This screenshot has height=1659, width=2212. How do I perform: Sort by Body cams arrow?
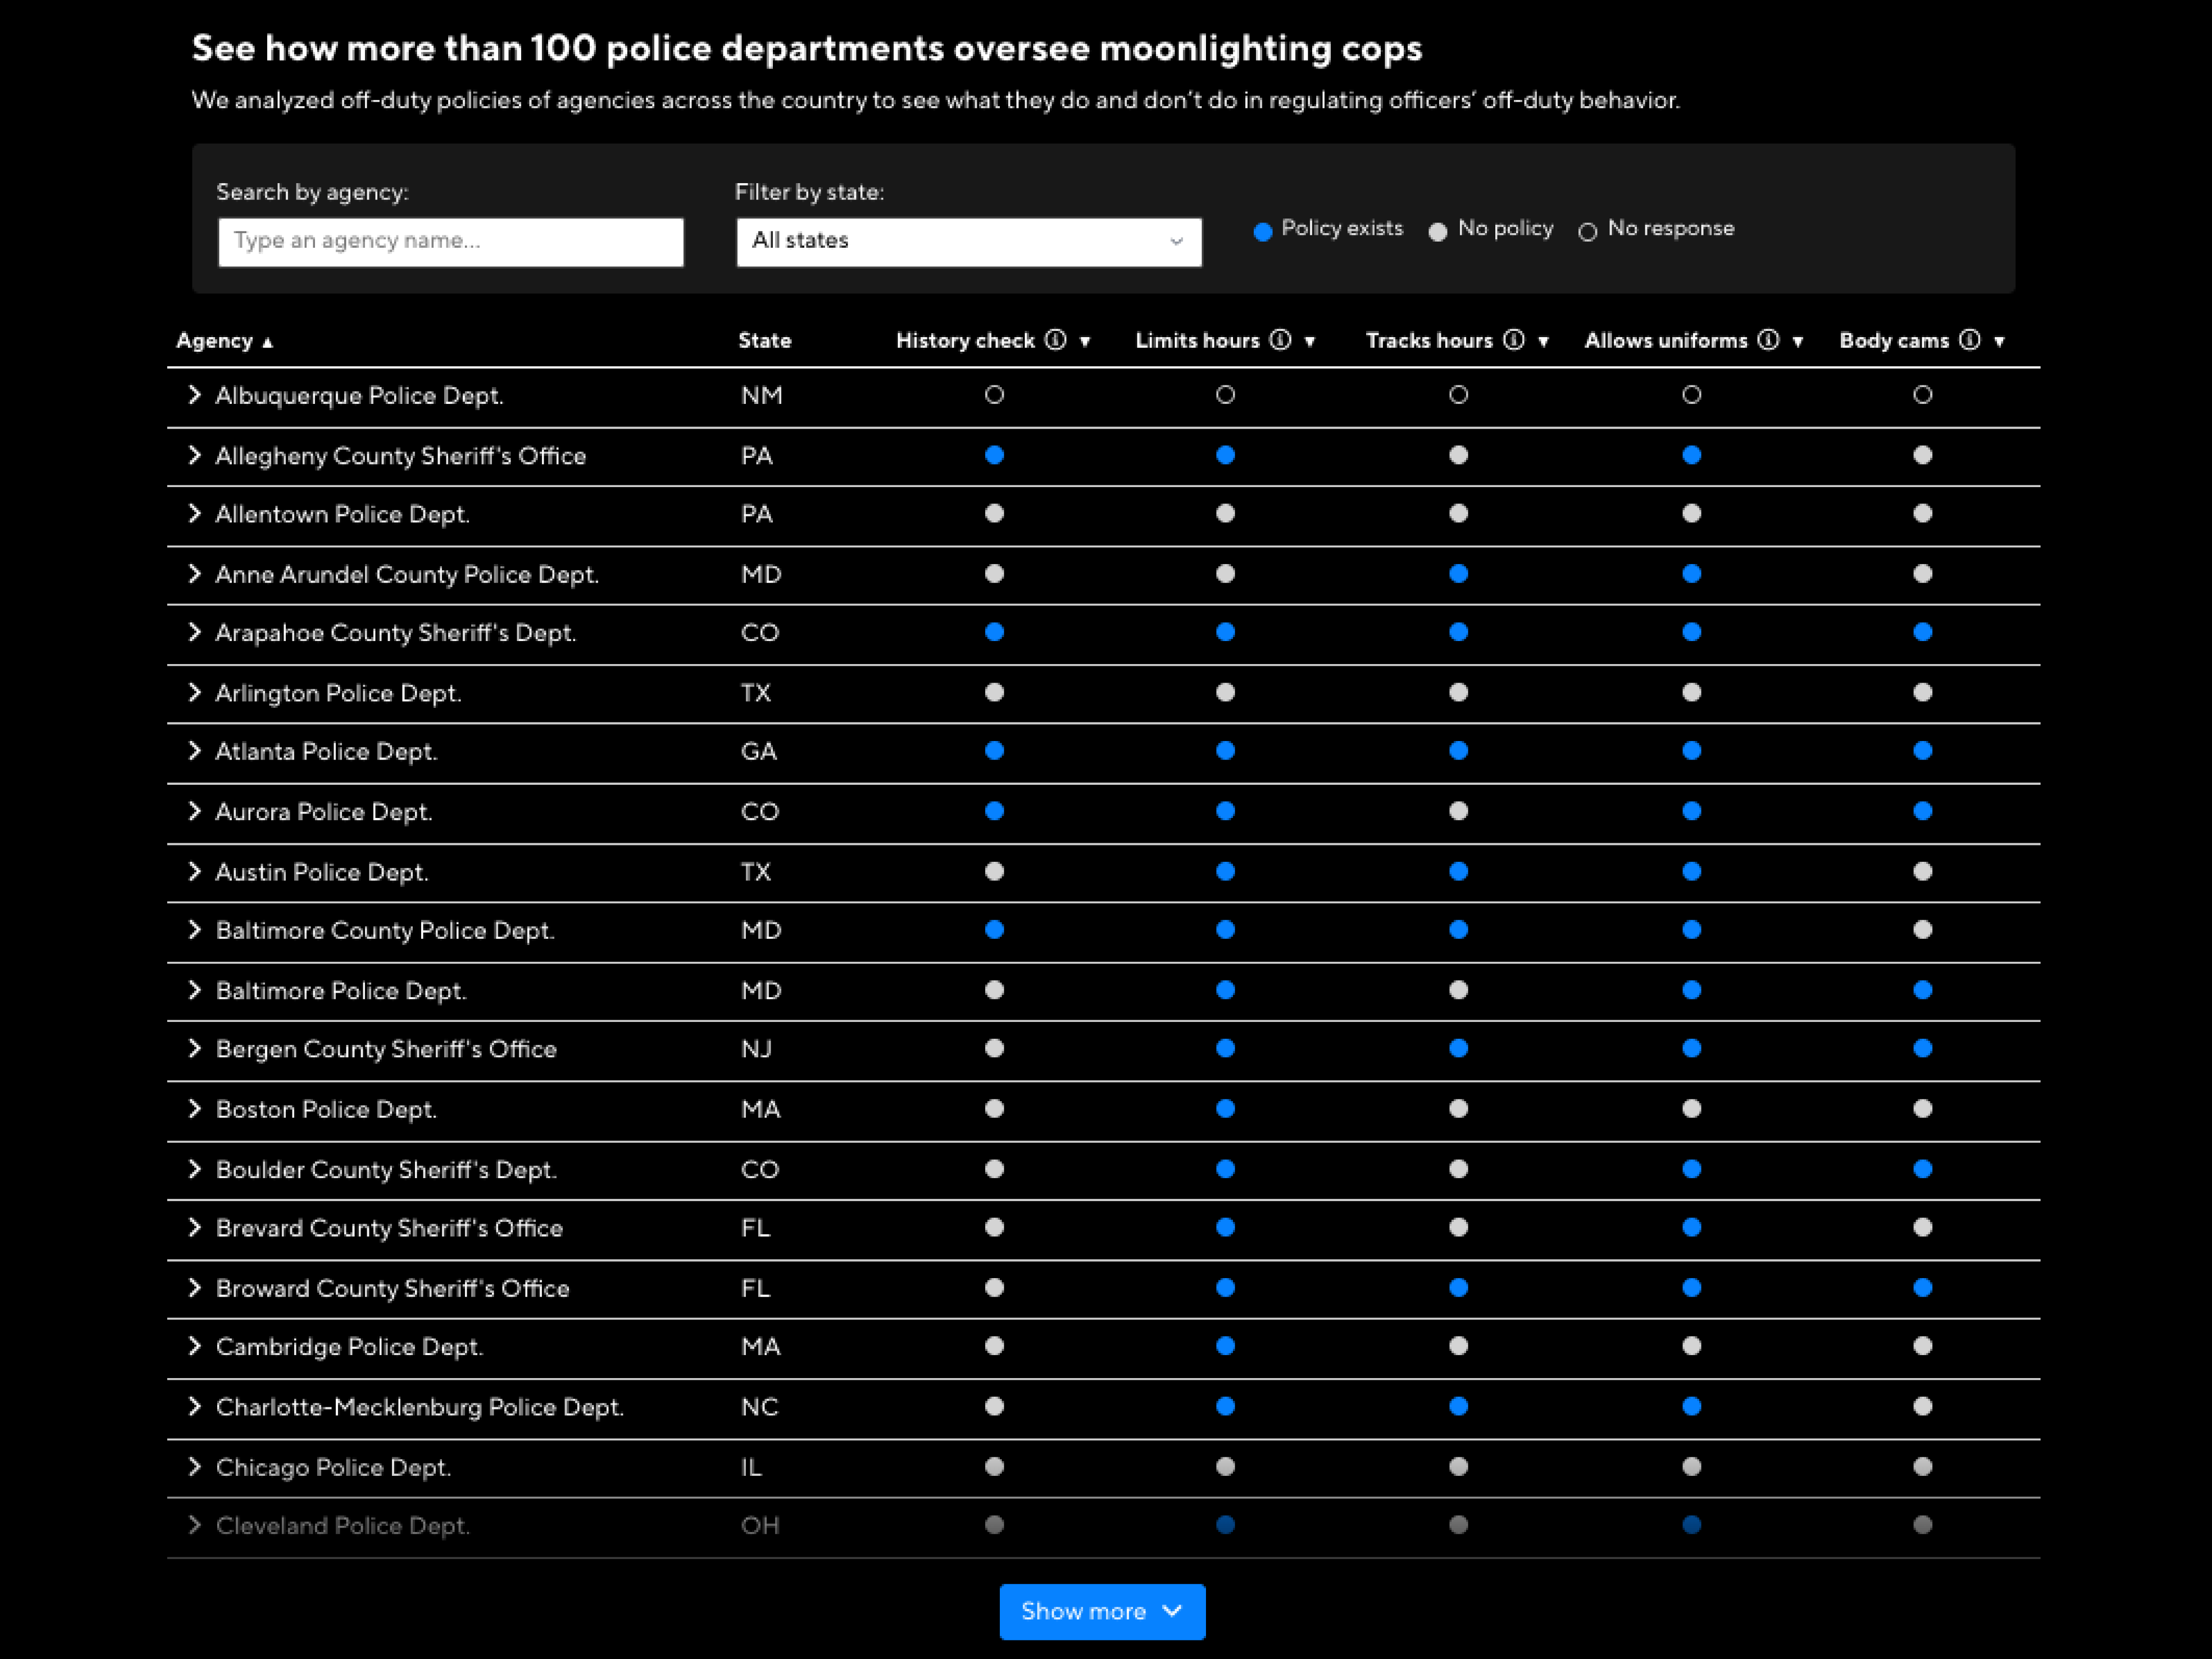(1999, 342)
